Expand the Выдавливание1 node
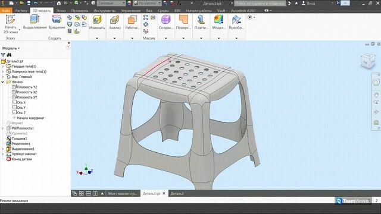This screenshot has height=214, width=381. coord(2,149)
